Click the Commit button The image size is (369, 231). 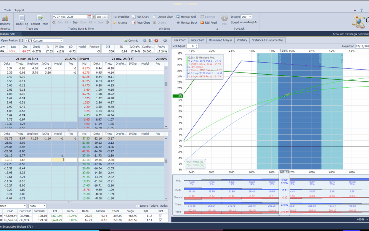coord(131,40)
